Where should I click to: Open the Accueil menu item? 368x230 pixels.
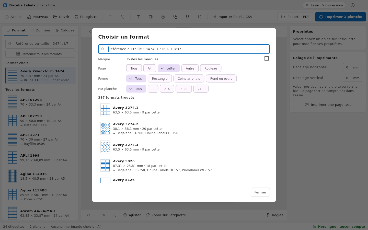click(x=14, y=17)
